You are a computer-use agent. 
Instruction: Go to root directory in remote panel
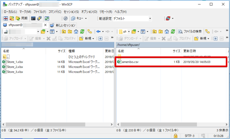coord(161,32)
